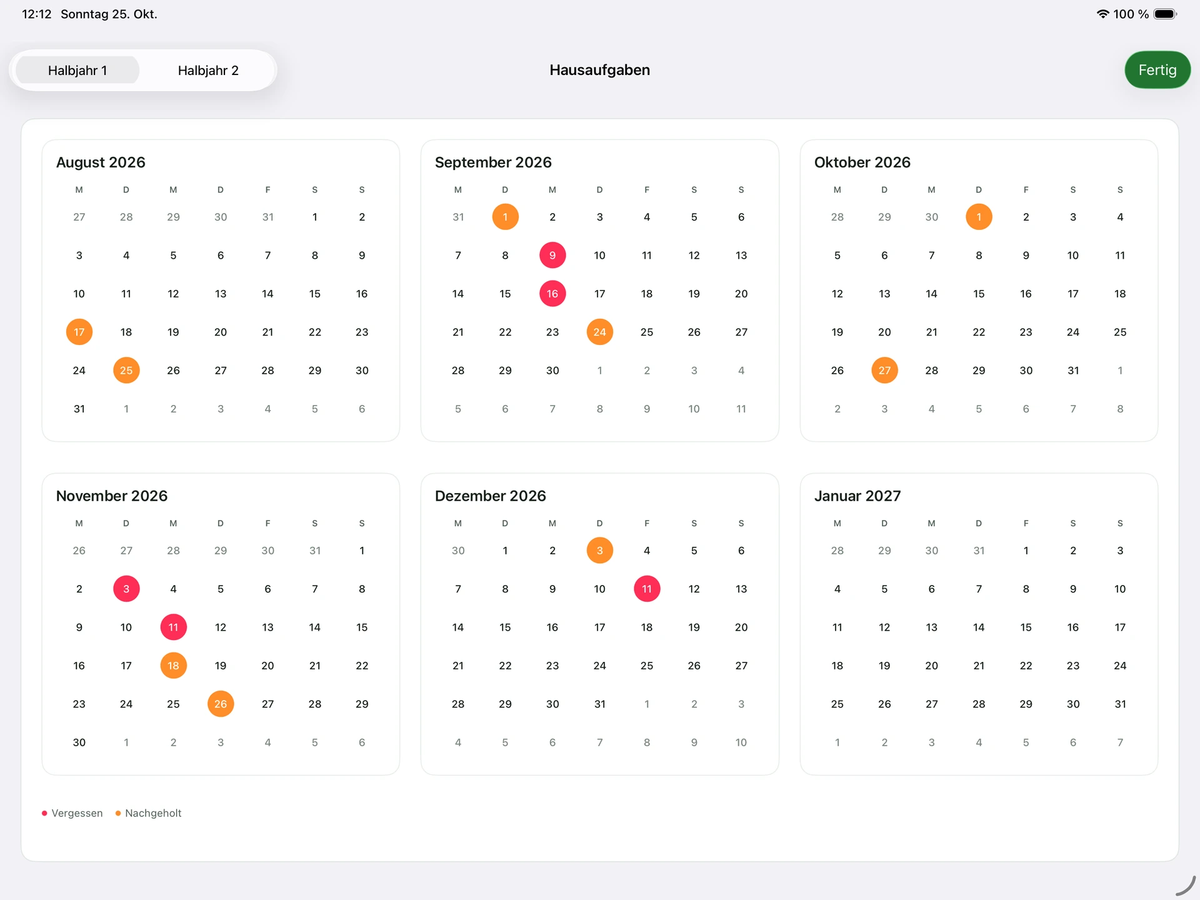Click the August 2026 month title

point(101,162)
